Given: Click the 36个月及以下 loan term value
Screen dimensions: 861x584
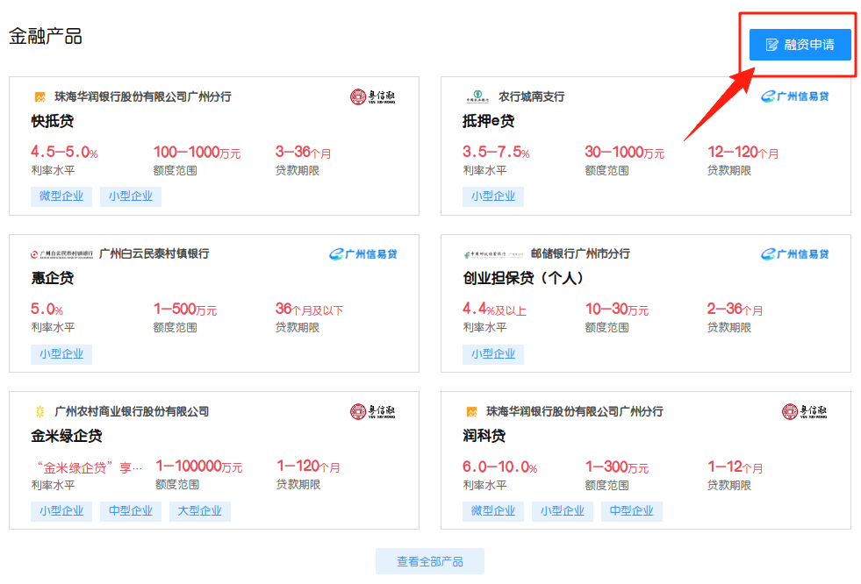Looking at the screenshot, I should (309, 310).
